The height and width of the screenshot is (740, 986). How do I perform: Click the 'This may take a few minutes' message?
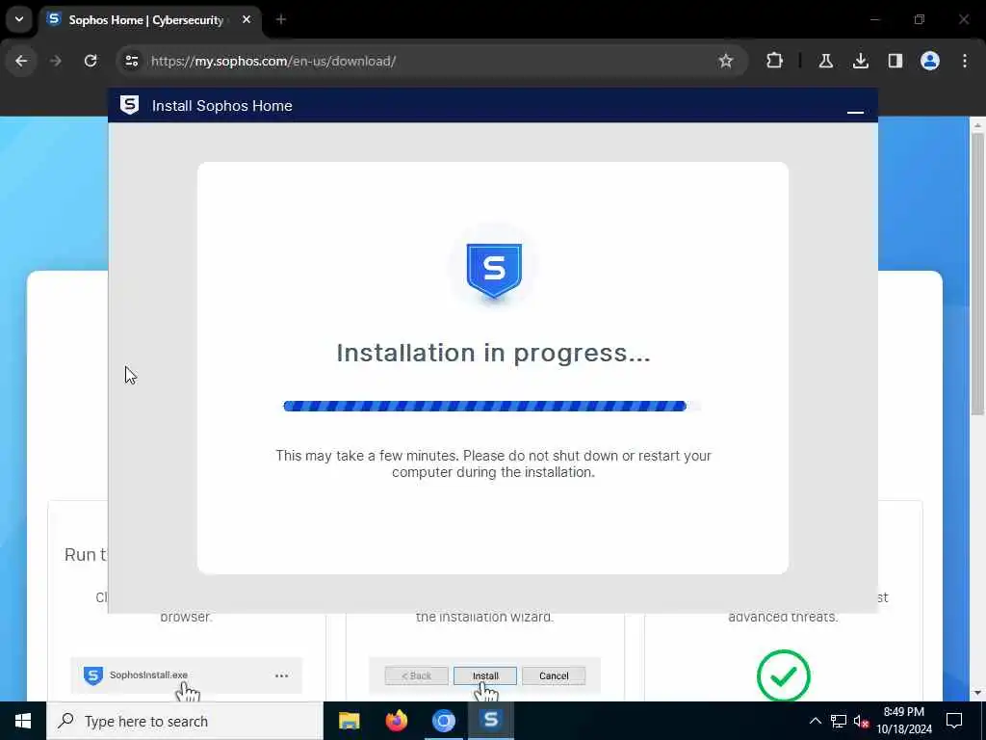pos(493,463)
